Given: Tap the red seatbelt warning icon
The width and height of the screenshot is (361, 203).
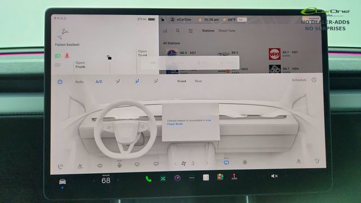Looking at the screenshot, I should pyautogui.click(x=67, y=55).
